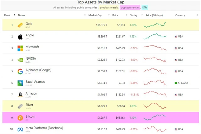201x134 pixels.
Task: Sort table by Today column
Action: click(x=134, y=15)
